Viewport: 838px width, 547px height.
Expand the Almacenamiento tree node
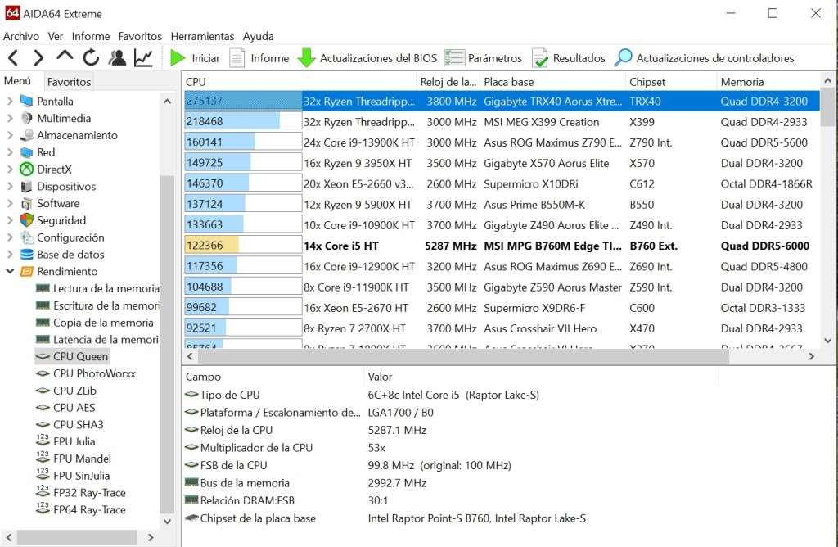[x=10, y=135]
